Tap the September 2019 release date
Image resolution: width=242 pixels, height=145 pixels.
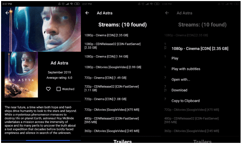click(59, 72)
